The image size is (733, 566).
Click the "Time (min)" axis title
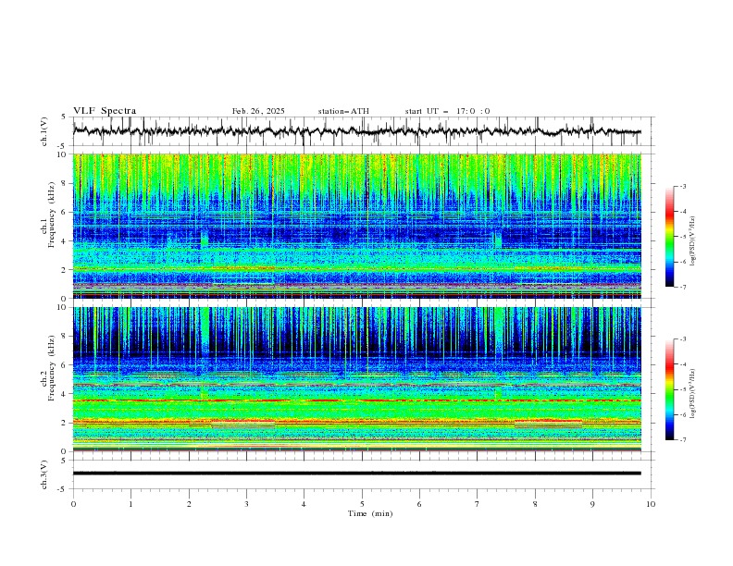(x=370, y=513)
